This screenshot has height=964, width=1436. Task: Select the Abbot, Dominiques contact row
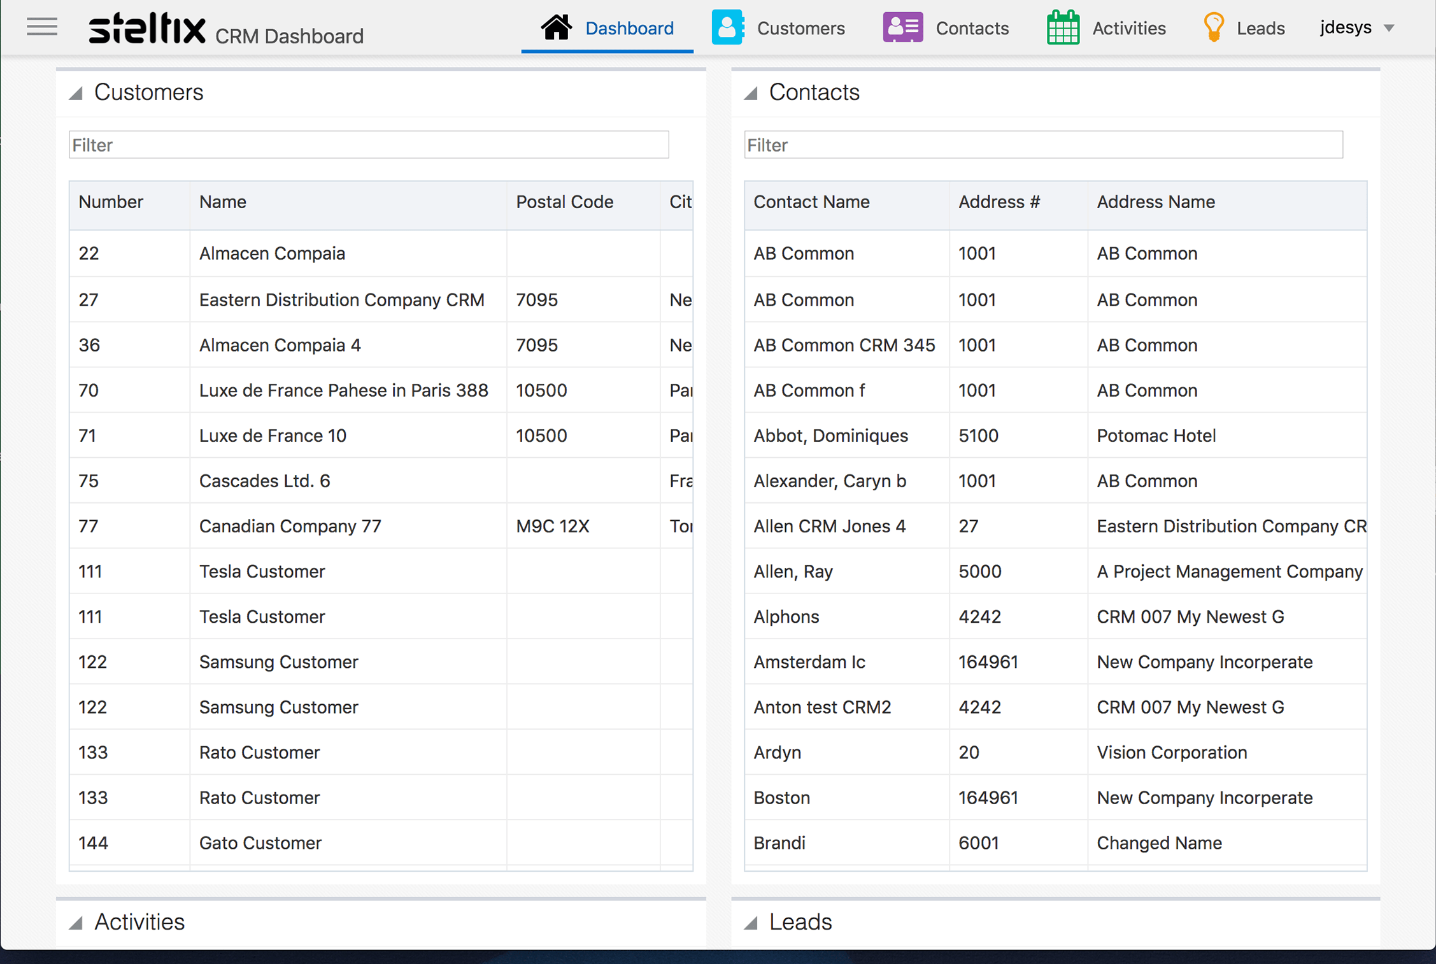click(830, 436)
